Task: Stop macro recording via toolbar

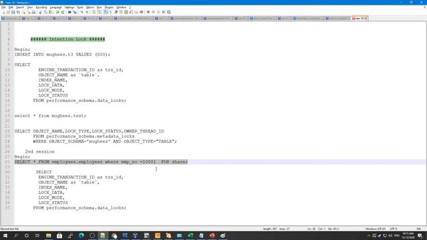Action: pos(153,12)
